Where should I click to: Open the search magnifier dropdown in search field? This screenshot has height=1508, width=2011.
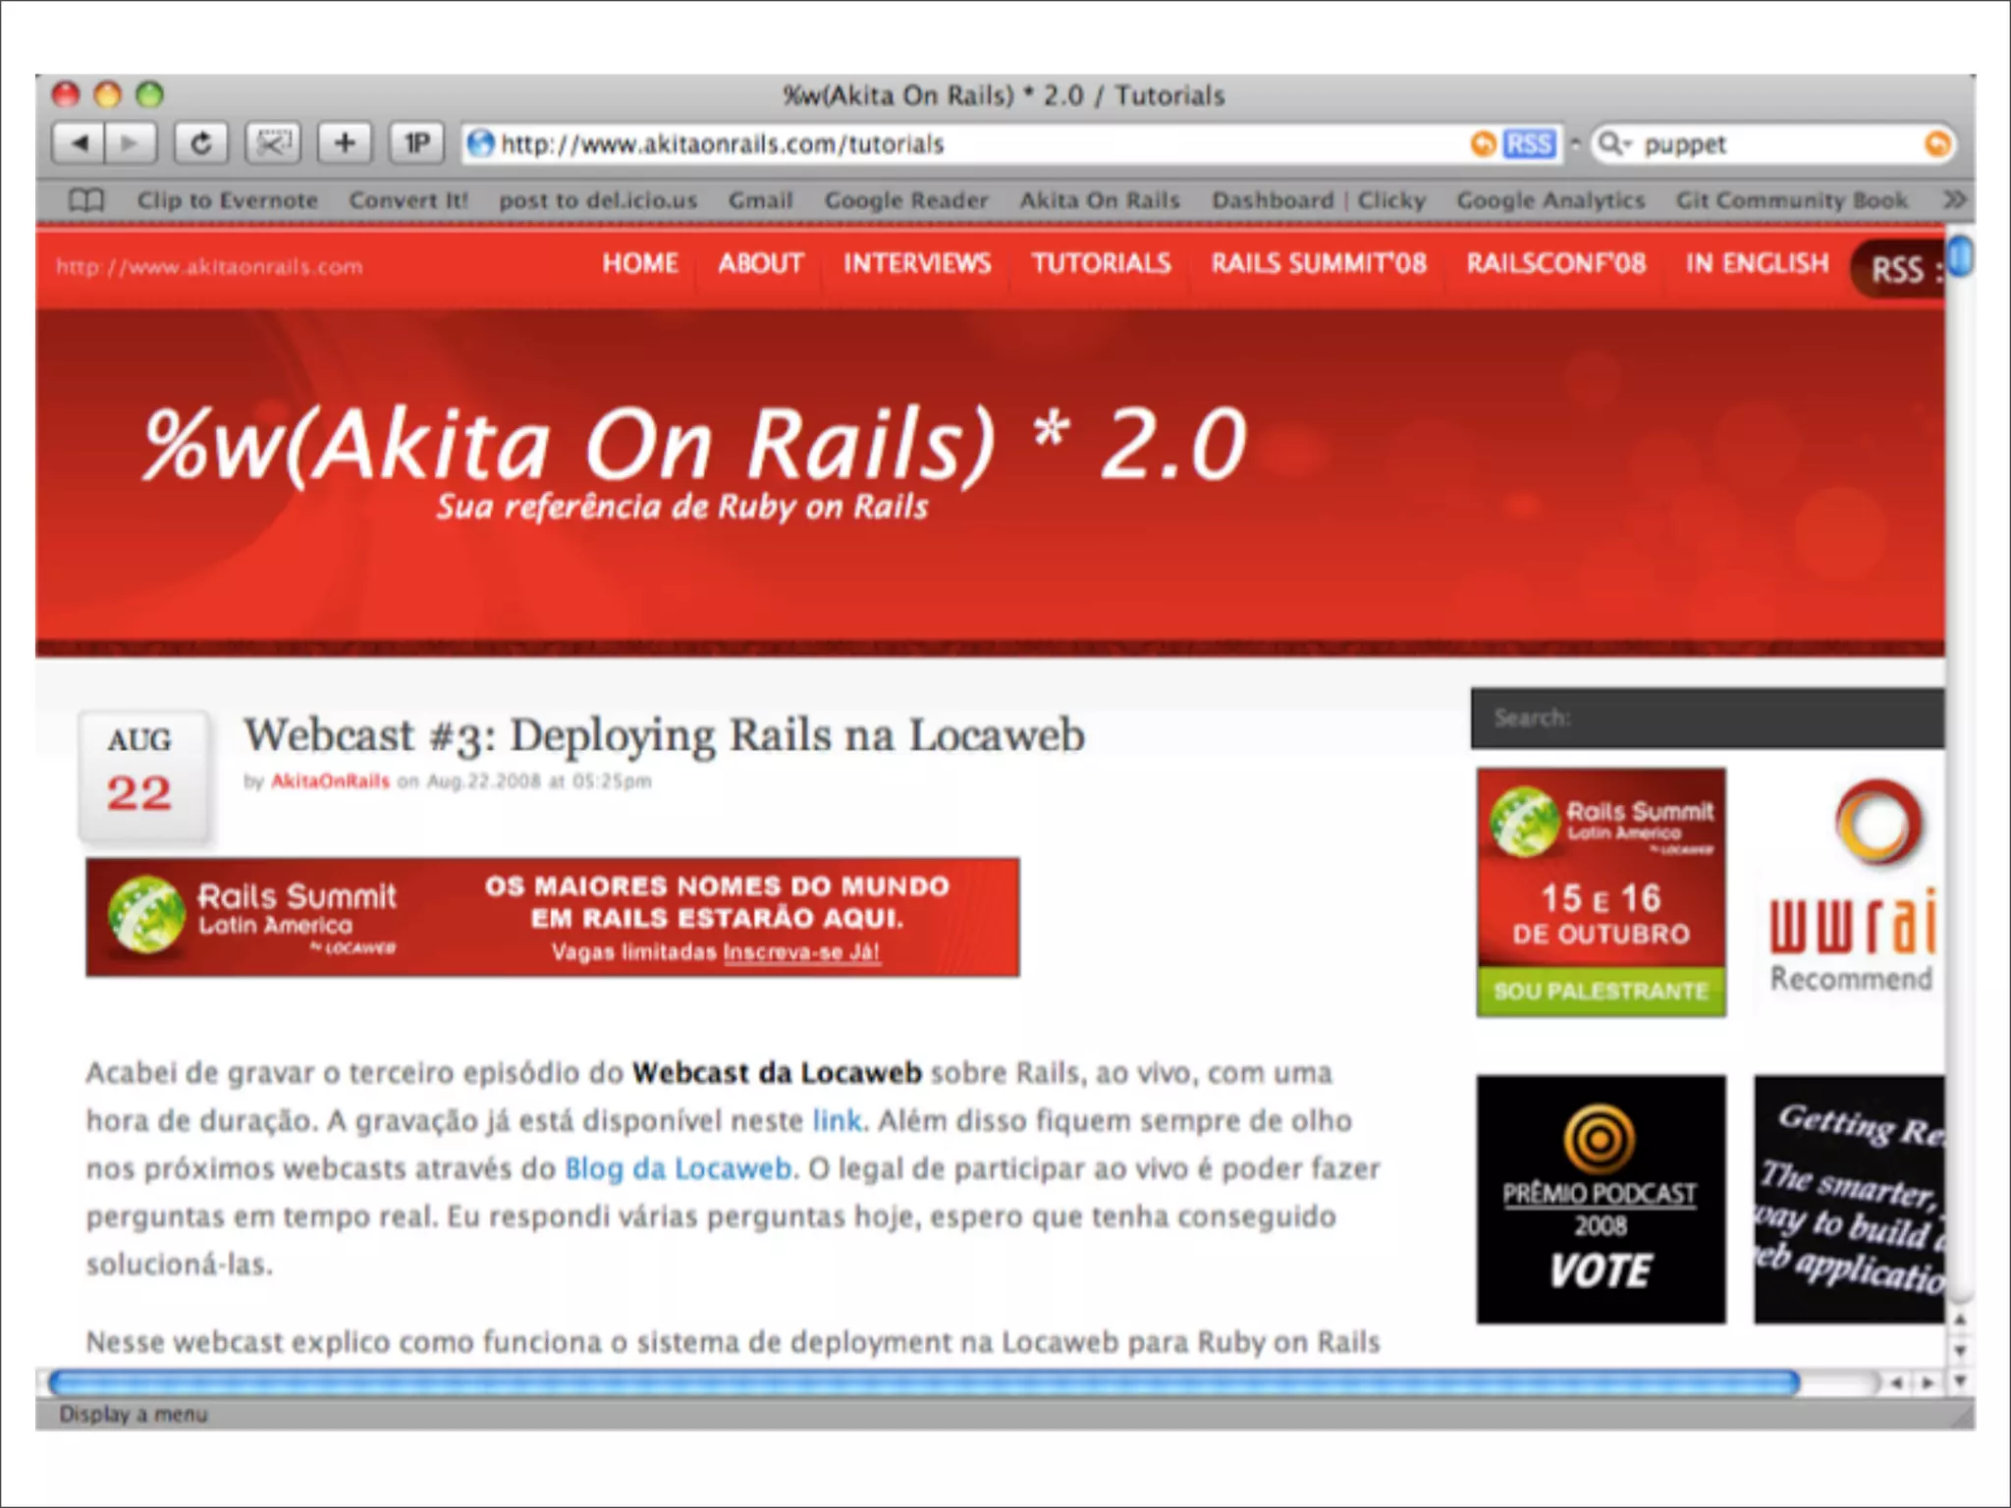[1614, 144]
